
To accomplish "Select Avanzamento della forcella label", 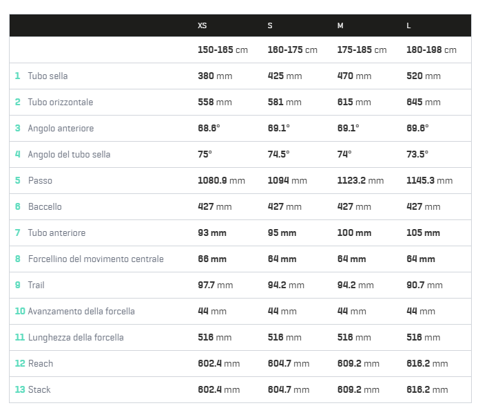I will 81,312.
